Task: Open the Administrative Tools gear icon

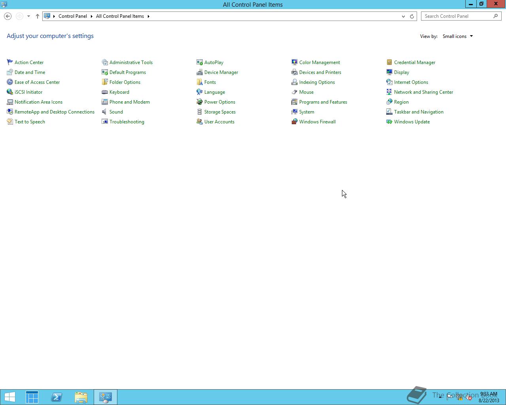Action: [105, 62]
